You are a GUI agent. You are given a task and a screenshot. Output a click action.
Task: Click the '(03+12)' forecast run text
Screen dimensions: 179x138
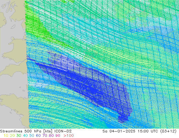(x=168, y=131)
